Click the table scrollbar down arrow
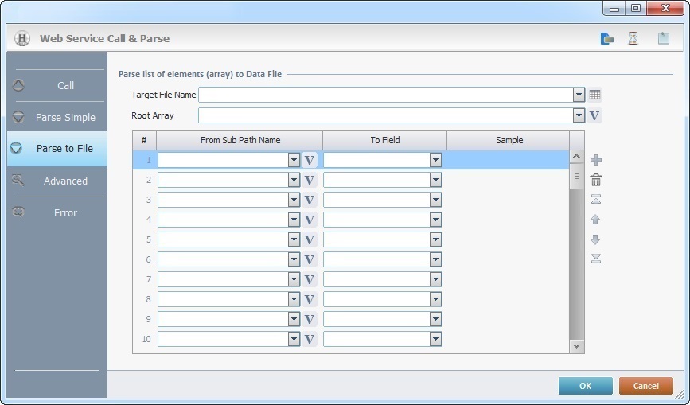 (x=577, y=346)
